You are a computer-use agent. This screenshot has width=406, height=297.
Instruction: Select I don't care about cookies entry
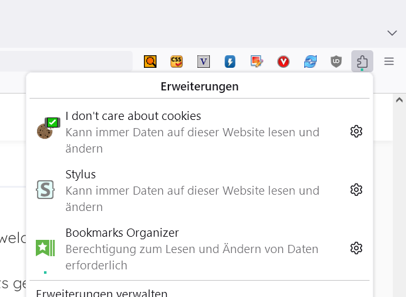point(189,132)
